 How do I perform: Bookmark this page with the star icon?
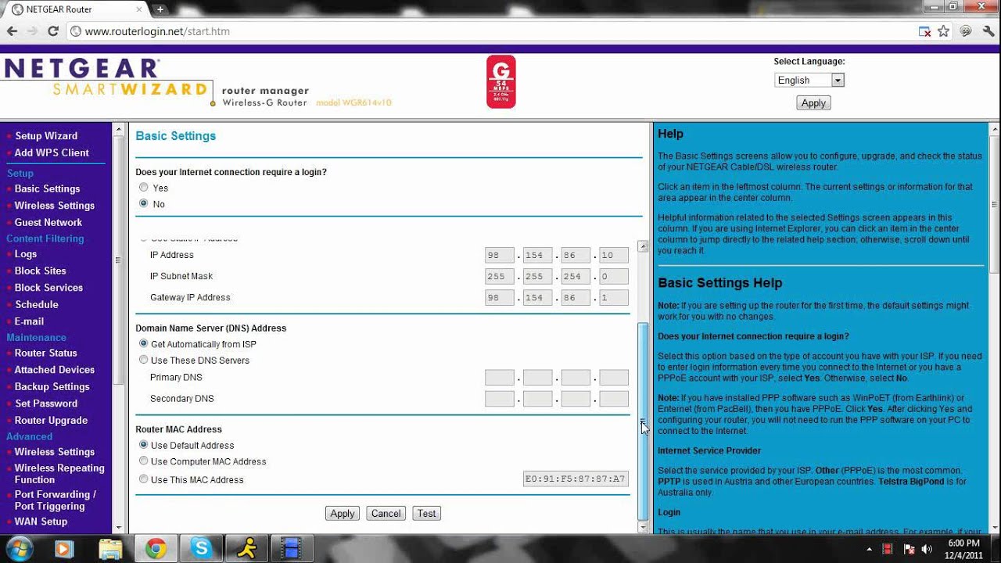tap(944, 31)
